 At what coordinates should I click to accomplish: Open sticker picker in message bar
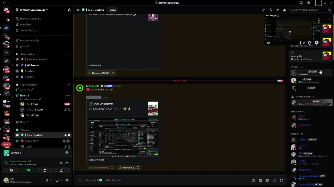[x=267, y=180]
